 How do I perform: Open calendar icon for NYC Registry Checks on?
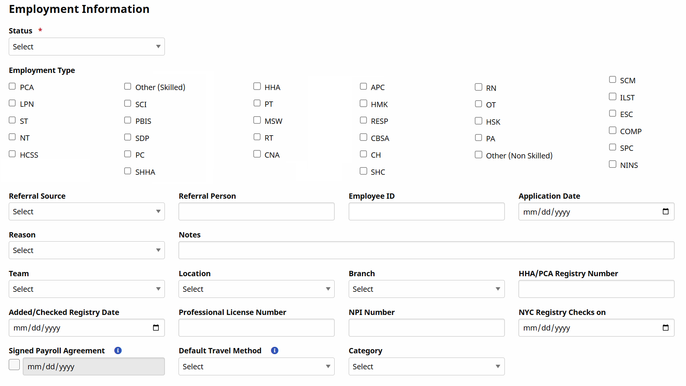click(665, 328)
